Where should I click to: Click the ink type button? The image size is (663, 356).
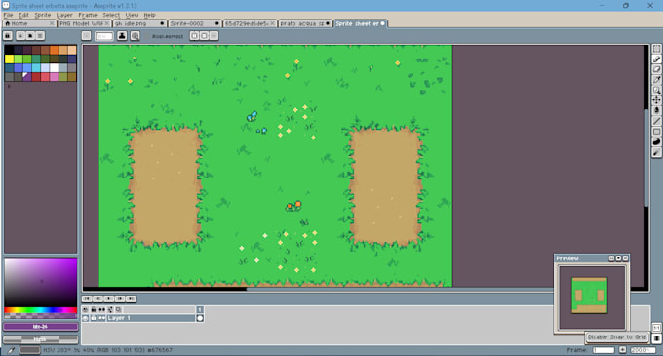point(122,36)
